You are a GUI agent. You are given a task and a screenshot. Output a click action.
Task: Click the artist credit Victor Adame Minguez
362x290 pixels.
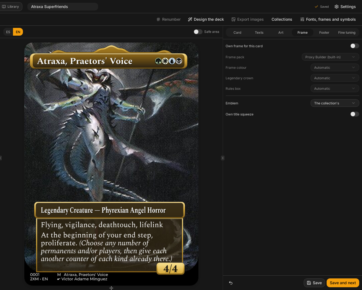(84, 279)
